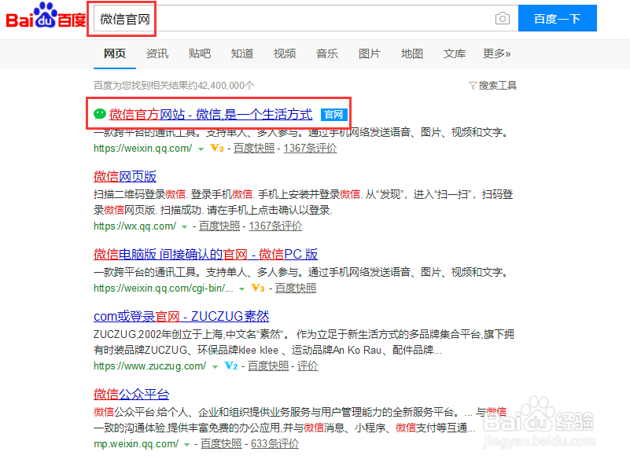Switch to the 地图 tab
Viewport: 630px width, 463px height.
pyautogui.click(x=412, y=53)
